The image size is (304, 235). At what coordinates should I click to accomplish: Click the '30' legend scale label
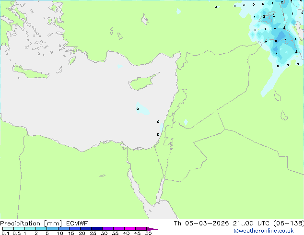click(x=104, y=233)
